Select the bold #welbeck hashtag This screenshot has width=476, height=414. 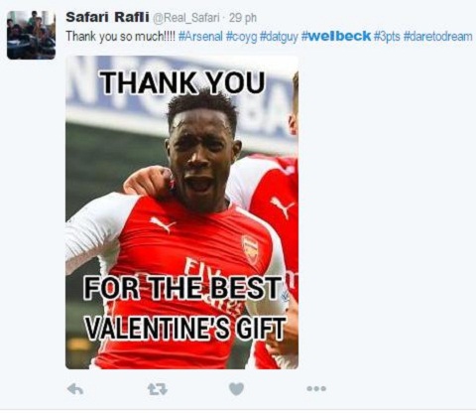pyautogui.click(x=336, y=36)
